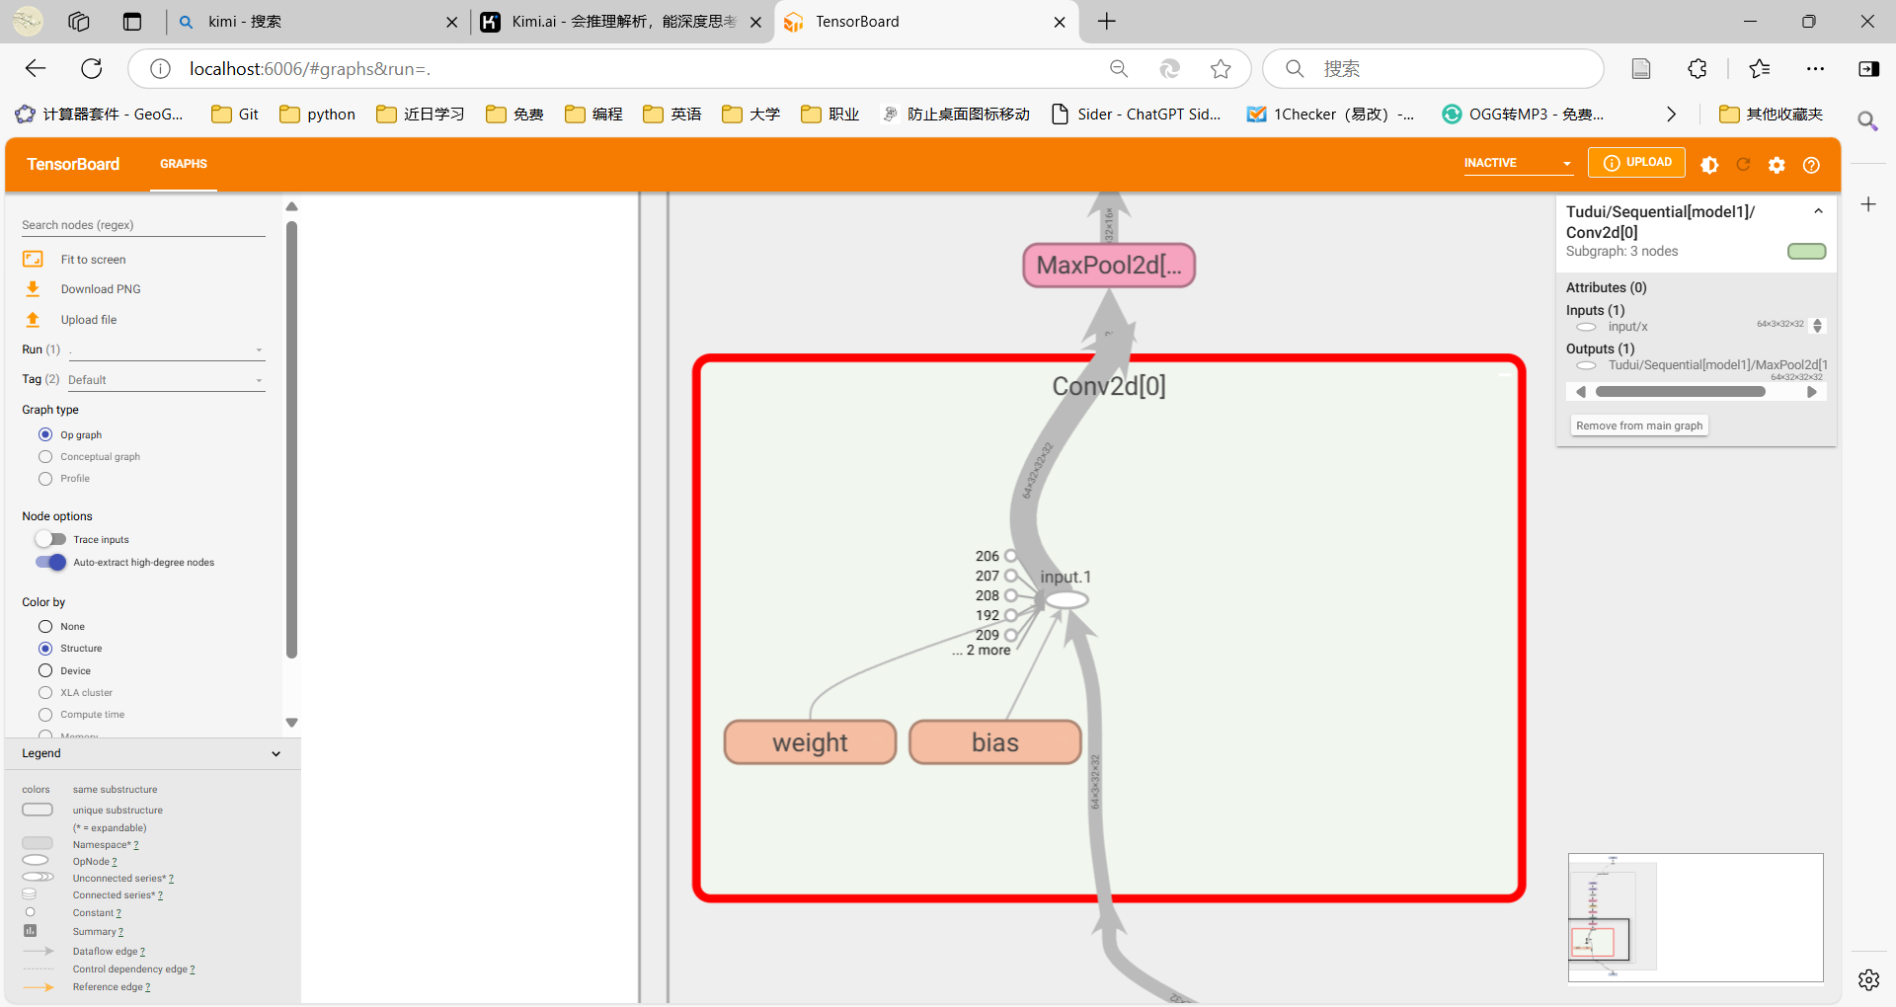The image size is (1896, 1007).
Task: Toggle the Trace inputs switch
Action: (50, 539)
